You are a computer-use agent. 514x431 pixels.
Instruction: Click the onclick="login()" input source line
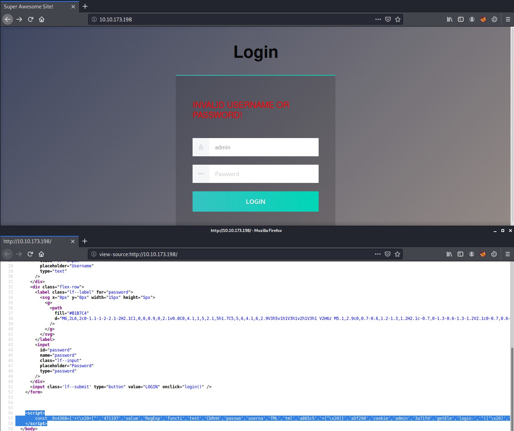121,386
